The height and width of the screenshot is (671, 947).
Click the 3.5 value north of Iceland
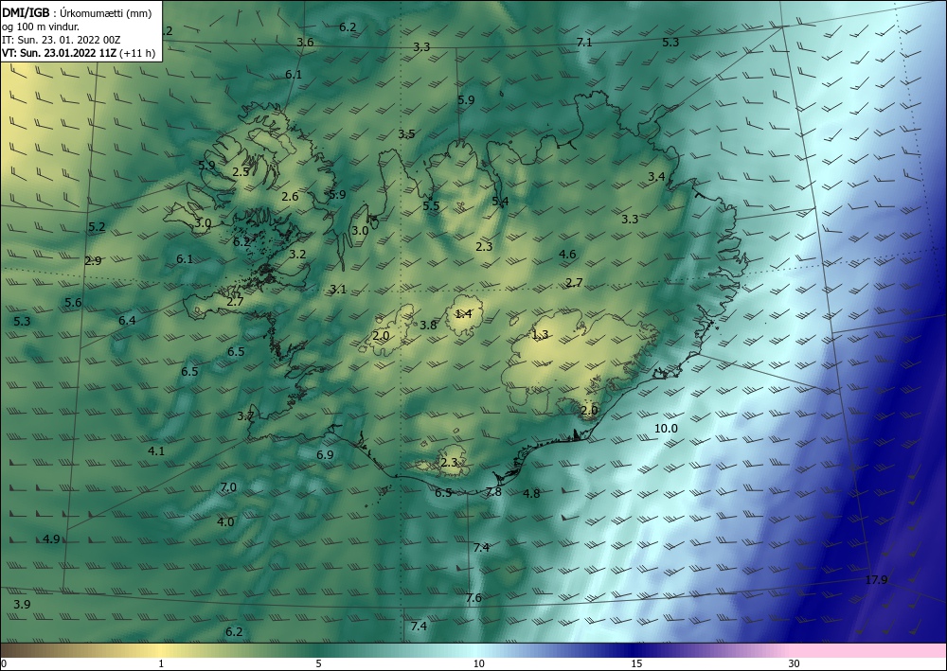pos(406,134)
